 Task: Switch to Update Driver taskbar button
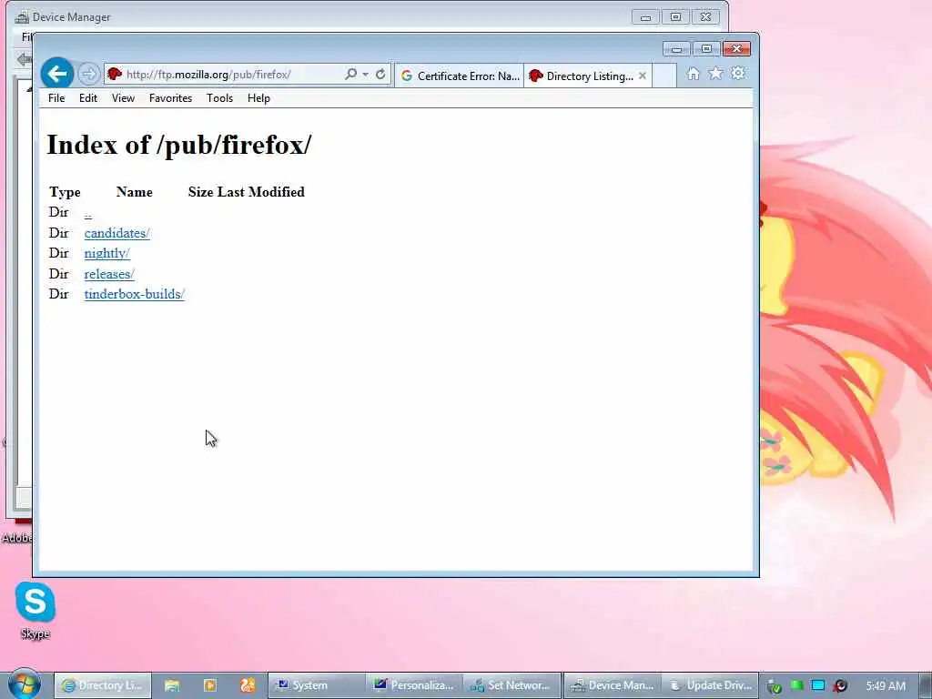pyautogui.click(x=710, y=685)
